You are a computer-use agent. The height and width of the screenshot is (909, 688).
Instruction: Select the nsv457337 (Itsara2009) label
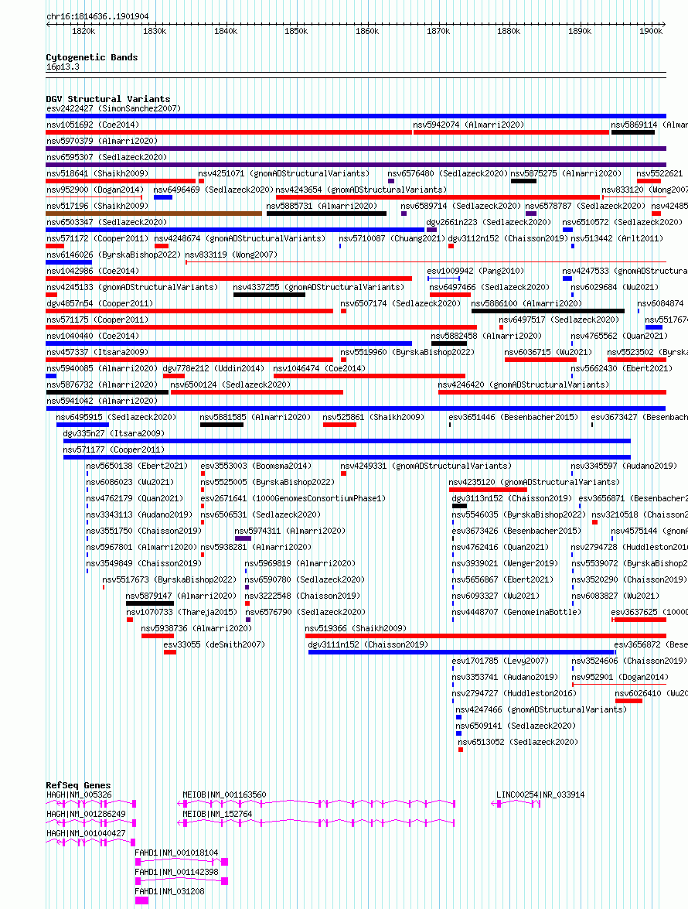97,352
